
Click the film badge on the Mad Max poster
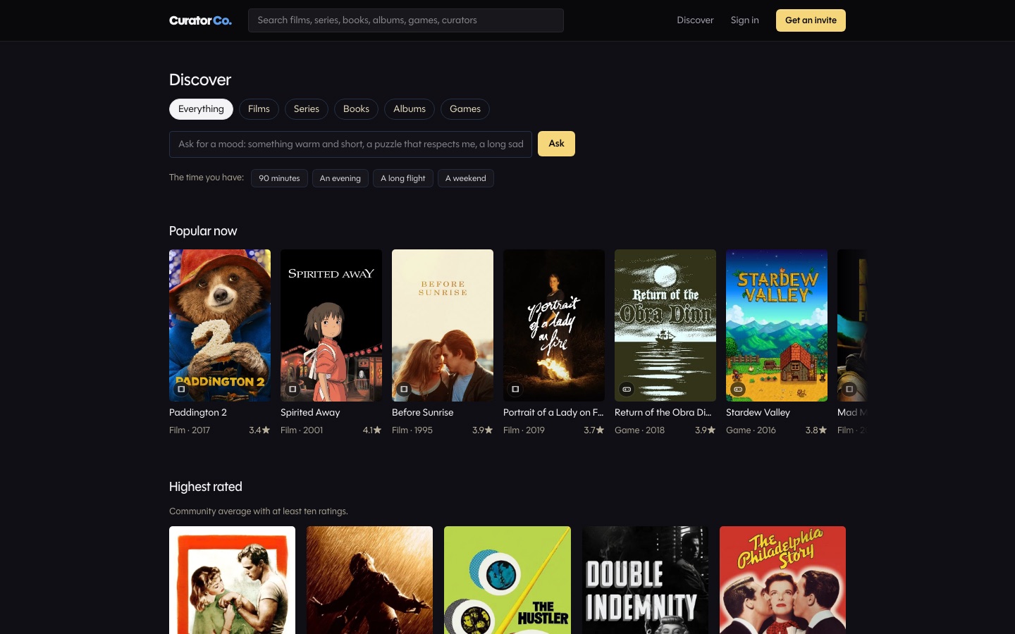[849, 389]
